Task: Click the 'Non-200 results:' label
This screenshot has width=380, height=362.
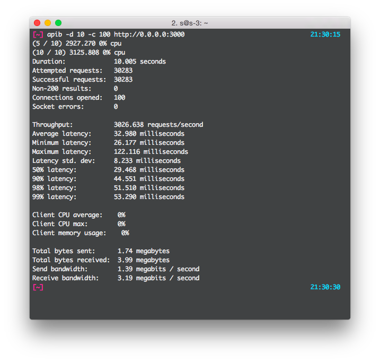Action: [x=62, y=88]
